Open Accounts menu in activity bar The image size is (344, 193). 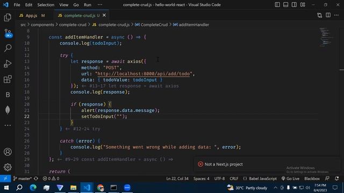click(x=8, y=152)
